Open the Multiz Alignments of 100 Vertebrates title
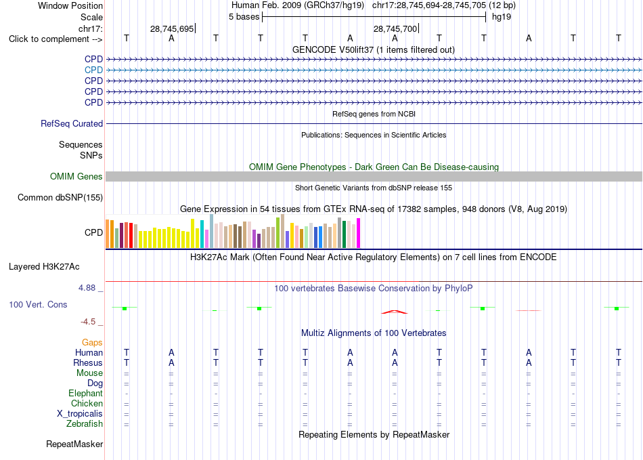Viewport: 643px width, 460px height. click(374, 333)
